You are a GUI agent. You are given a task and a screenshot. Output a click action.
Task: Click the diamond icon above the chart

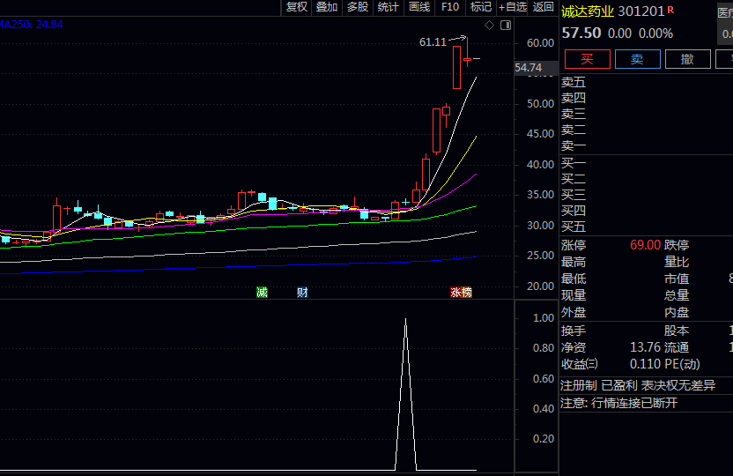(490, 26)
